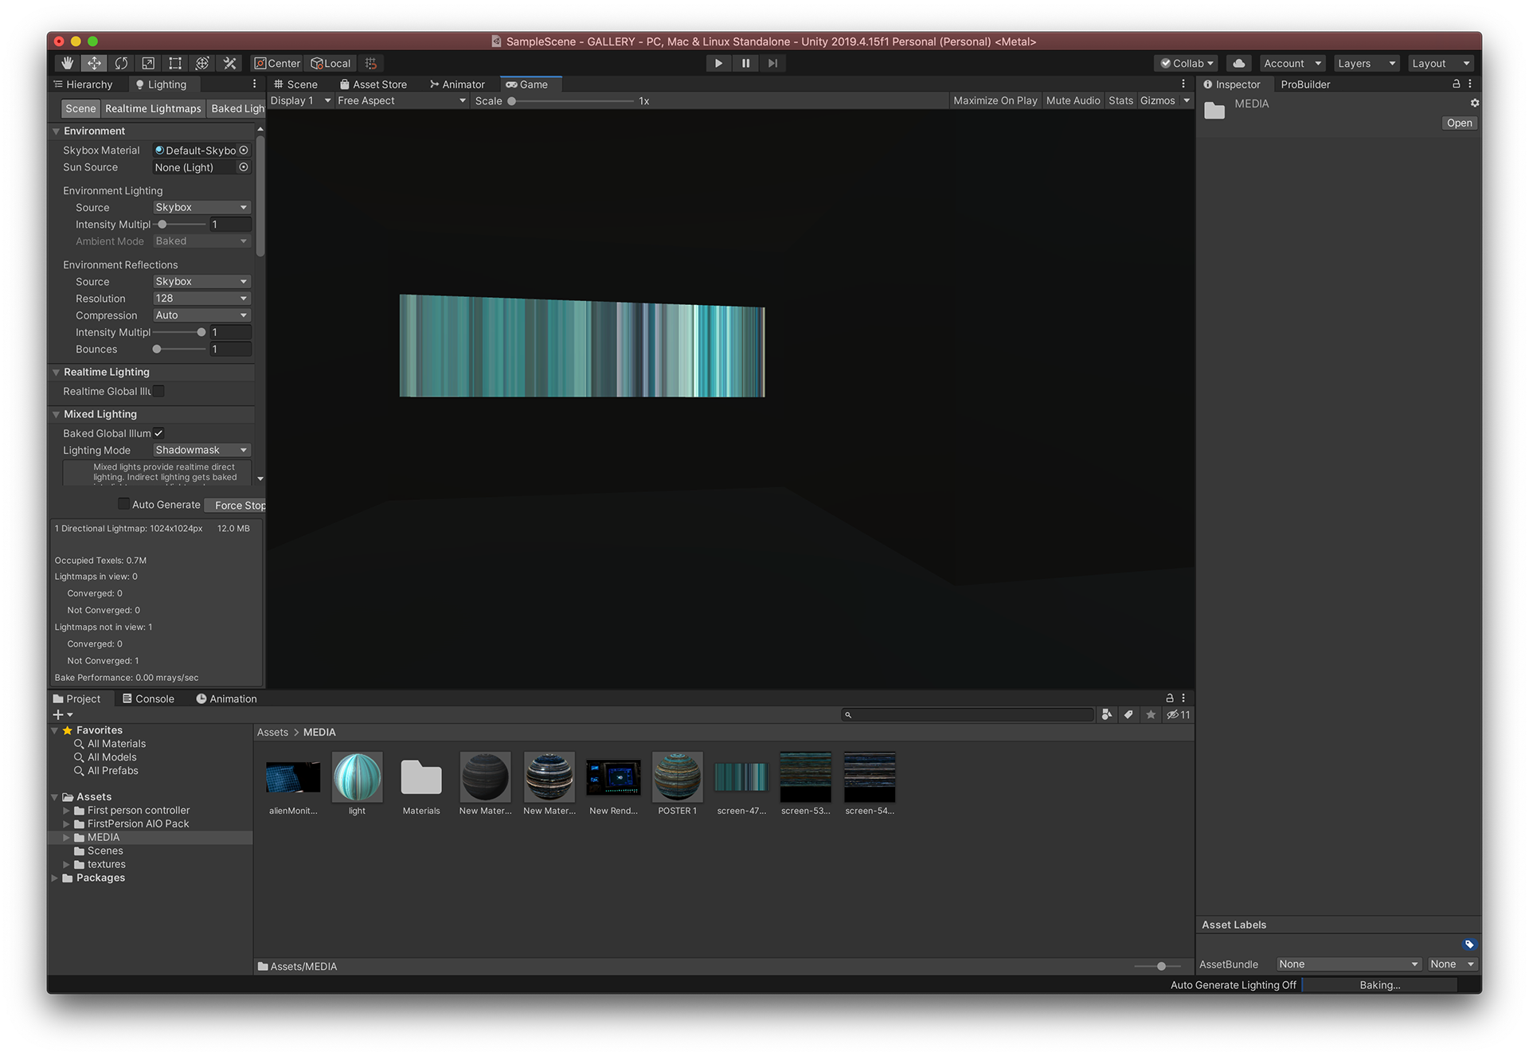Expand the Packages folder
Image resolution: width=1529 pixels, height=1056 pixels.
56,878
